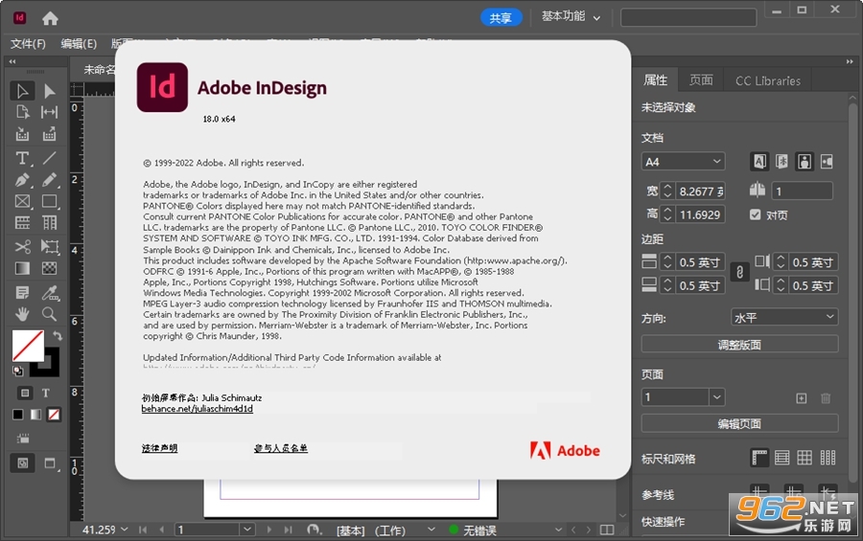Image resolution: width=863 pixels, height=541 pixels.
Task: Click the width 8.2677 input field
Action: click(700, 192)
